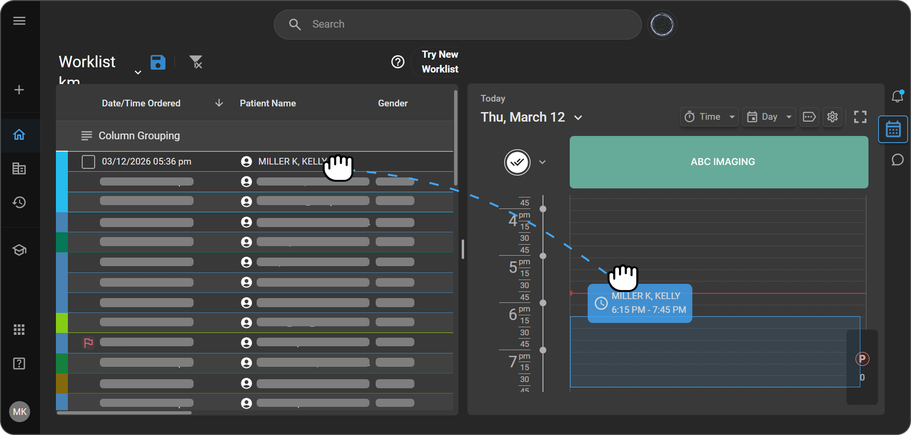Select the ABC IMAGING resource header
Image resolution: width=911 pixels, height=435 pixels.
coord(718,162)
